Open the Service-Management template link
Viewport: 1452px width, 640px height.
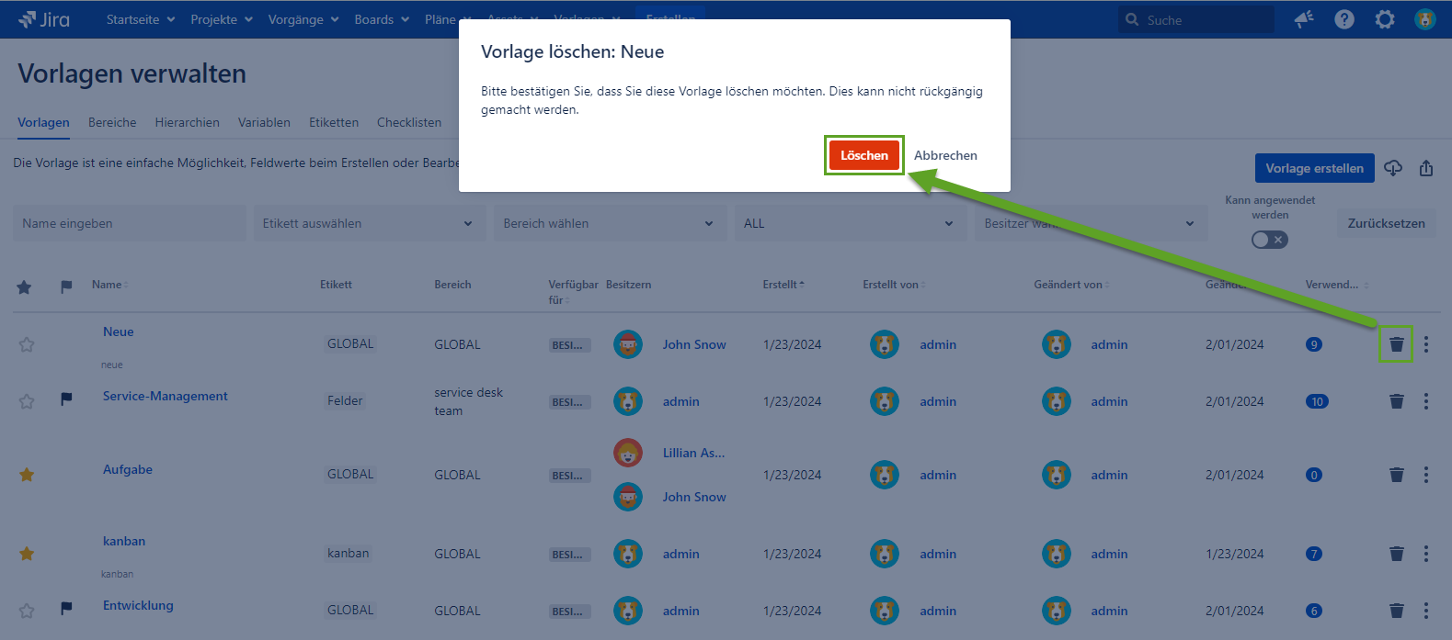pos(165,396)
